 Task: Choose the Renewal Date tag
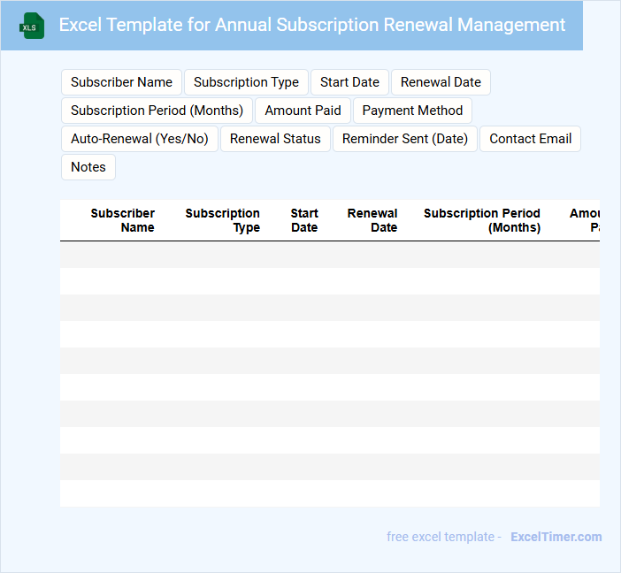(441, 82)
